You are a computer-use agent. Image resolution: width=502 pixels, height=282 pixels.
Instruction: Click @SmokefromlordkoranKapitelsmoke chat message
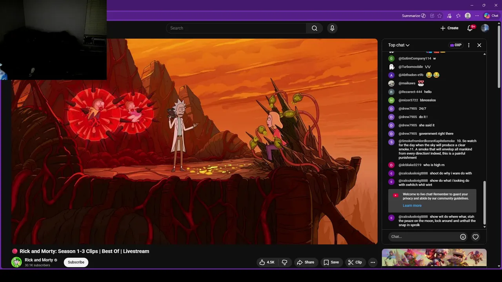coord(433,149)
